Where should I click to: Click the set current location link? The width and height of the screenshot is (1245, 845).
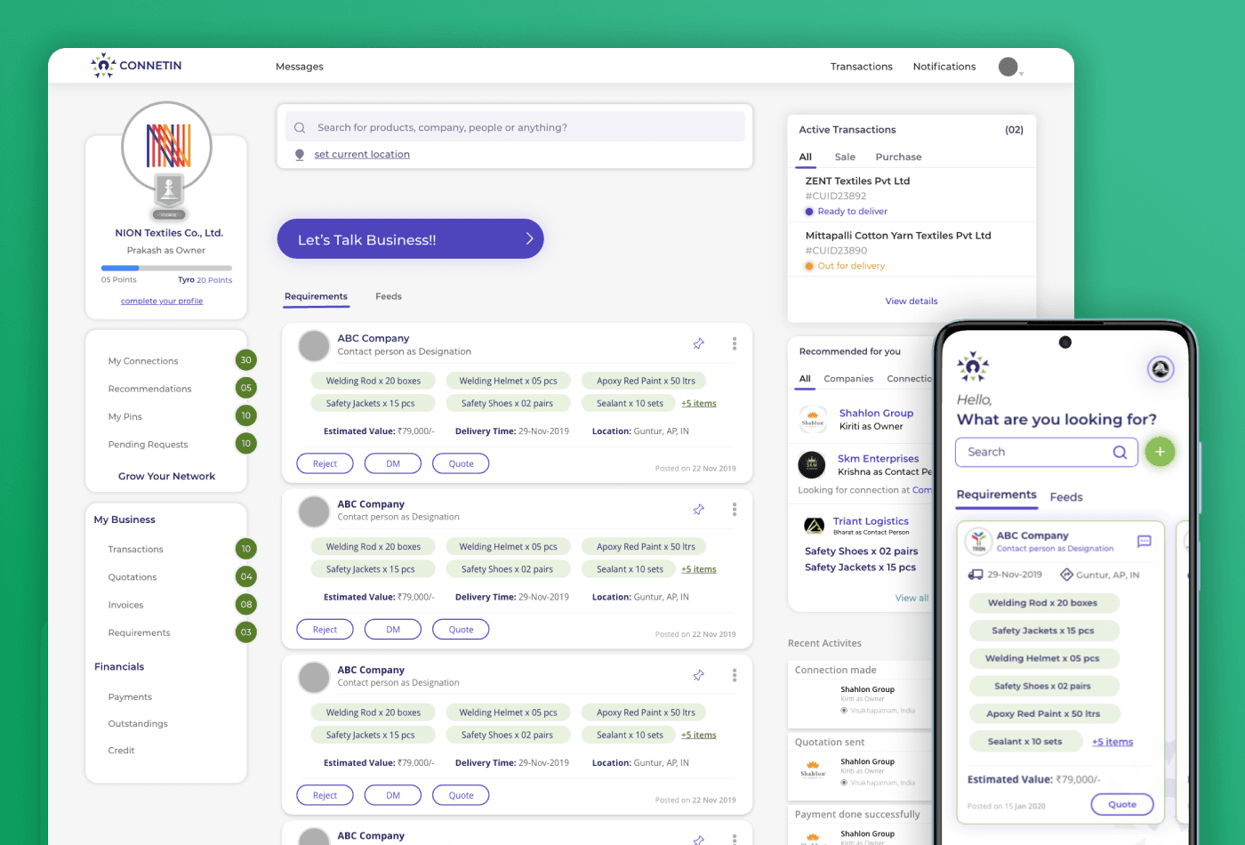click(362, 155)
